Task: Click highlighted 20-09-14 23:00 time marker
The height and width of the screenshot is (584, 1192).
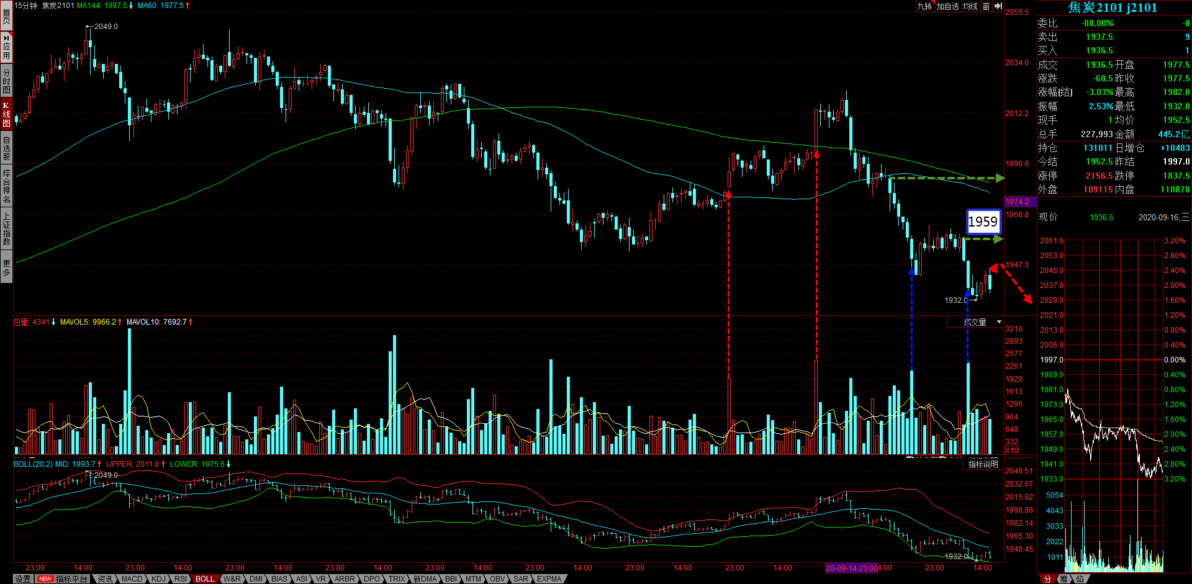Action: tap(851, 568)
